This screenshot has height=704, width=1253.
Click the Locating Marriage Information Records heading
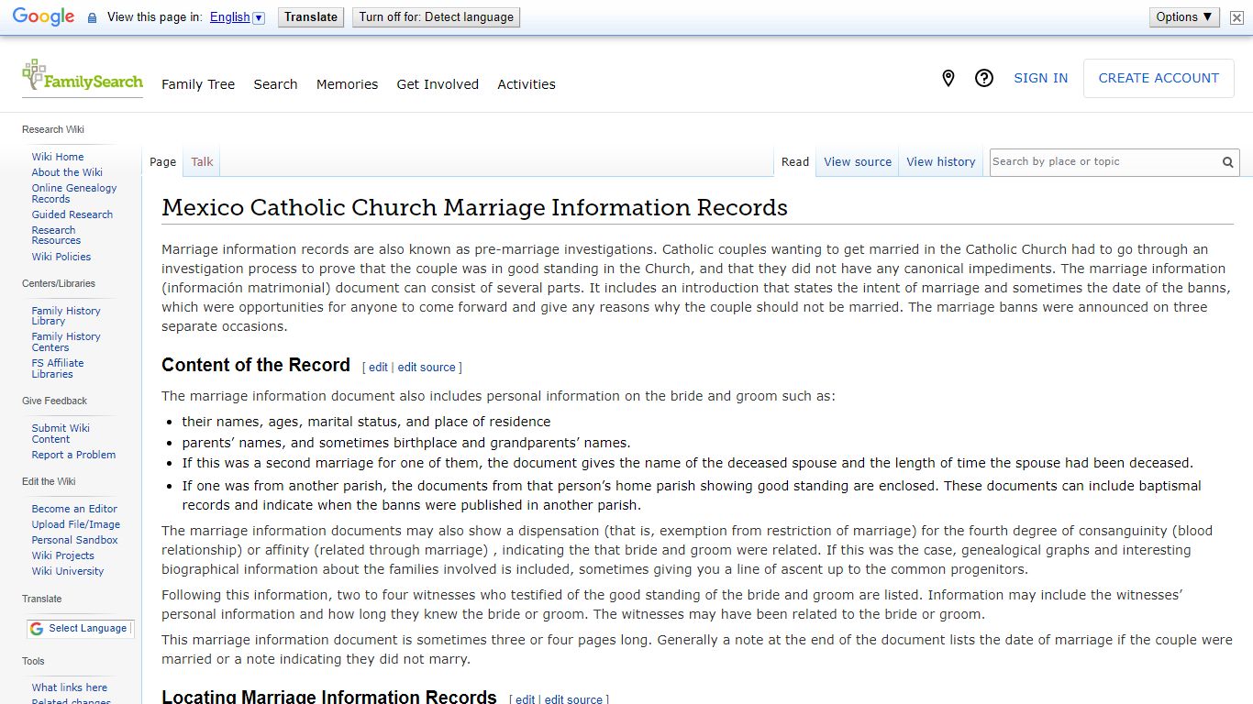pyautogui.click(x=329, y=697)
